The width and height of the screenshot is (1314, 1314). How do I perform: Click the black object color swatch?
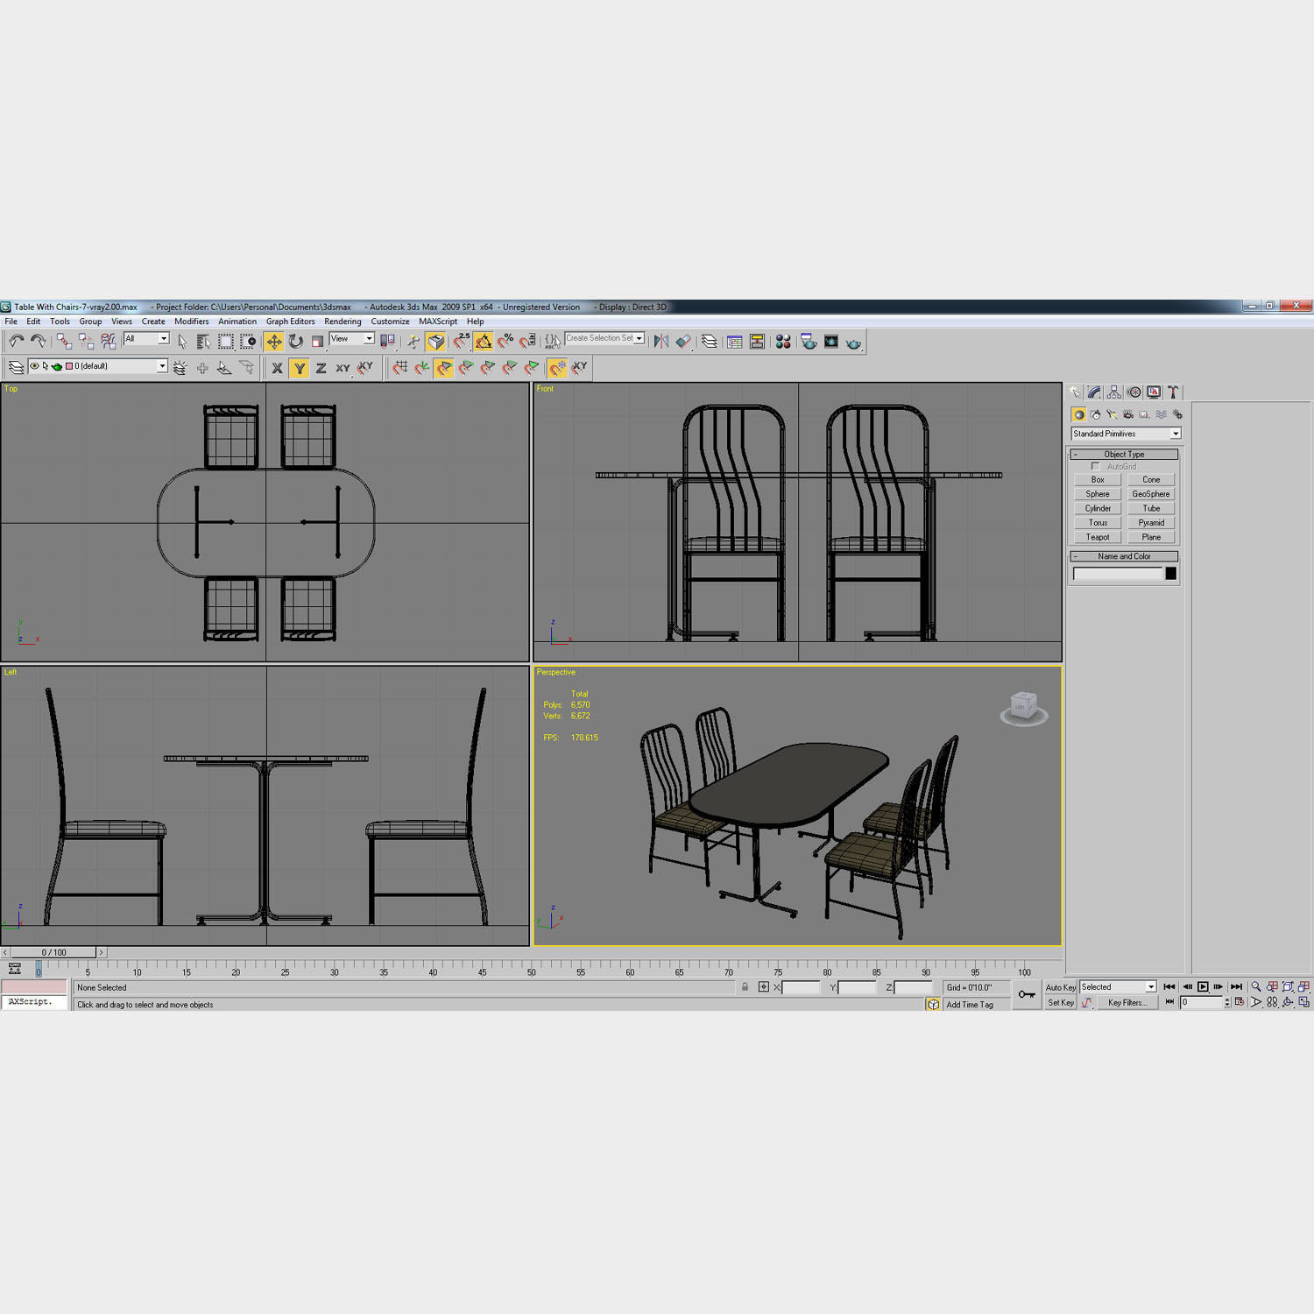tap(1170, 573)
